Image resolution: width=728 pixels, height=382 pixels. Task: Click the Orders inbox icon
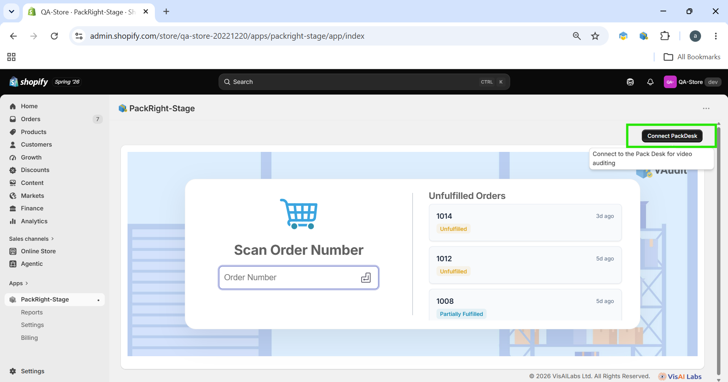(x=13, y=119)
